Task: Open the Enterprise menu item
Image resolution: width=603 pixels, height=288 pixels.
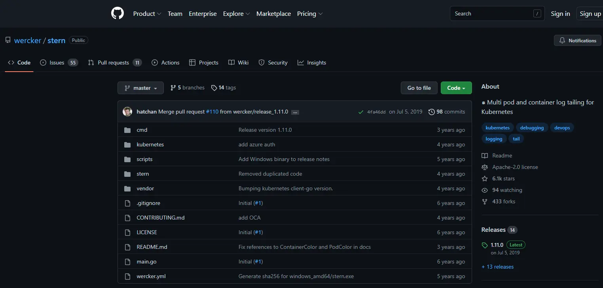Action: (203, 13)
